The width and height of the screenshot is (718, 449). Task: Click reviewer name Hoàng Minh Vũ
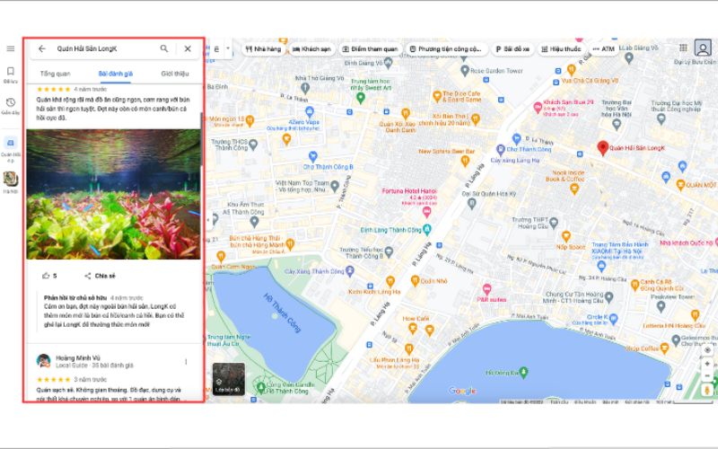click(x=78, y=357)
